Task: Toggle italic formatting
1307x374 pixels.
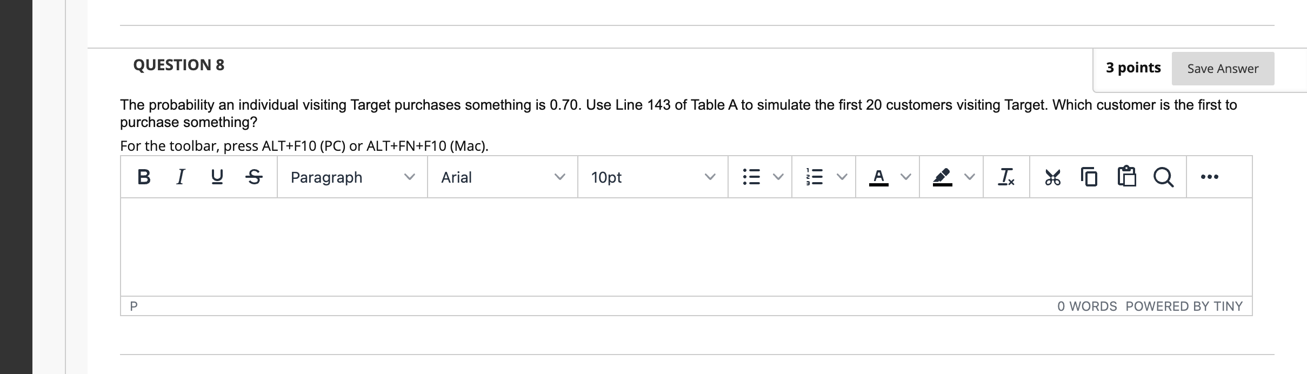Action: click(180, 177)
